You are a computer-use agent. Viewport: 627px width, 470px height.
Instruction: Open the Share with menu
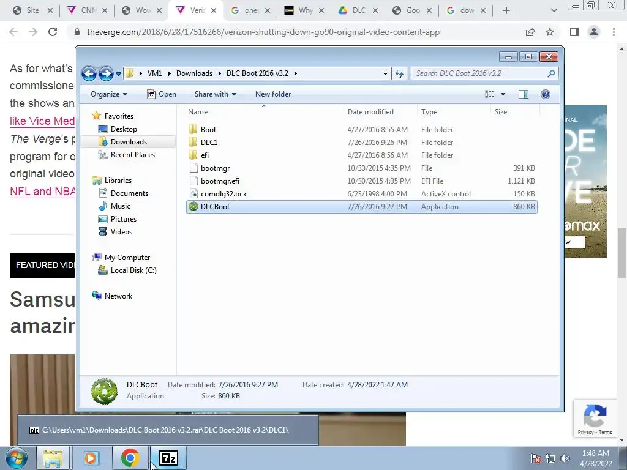click(215, 94)
